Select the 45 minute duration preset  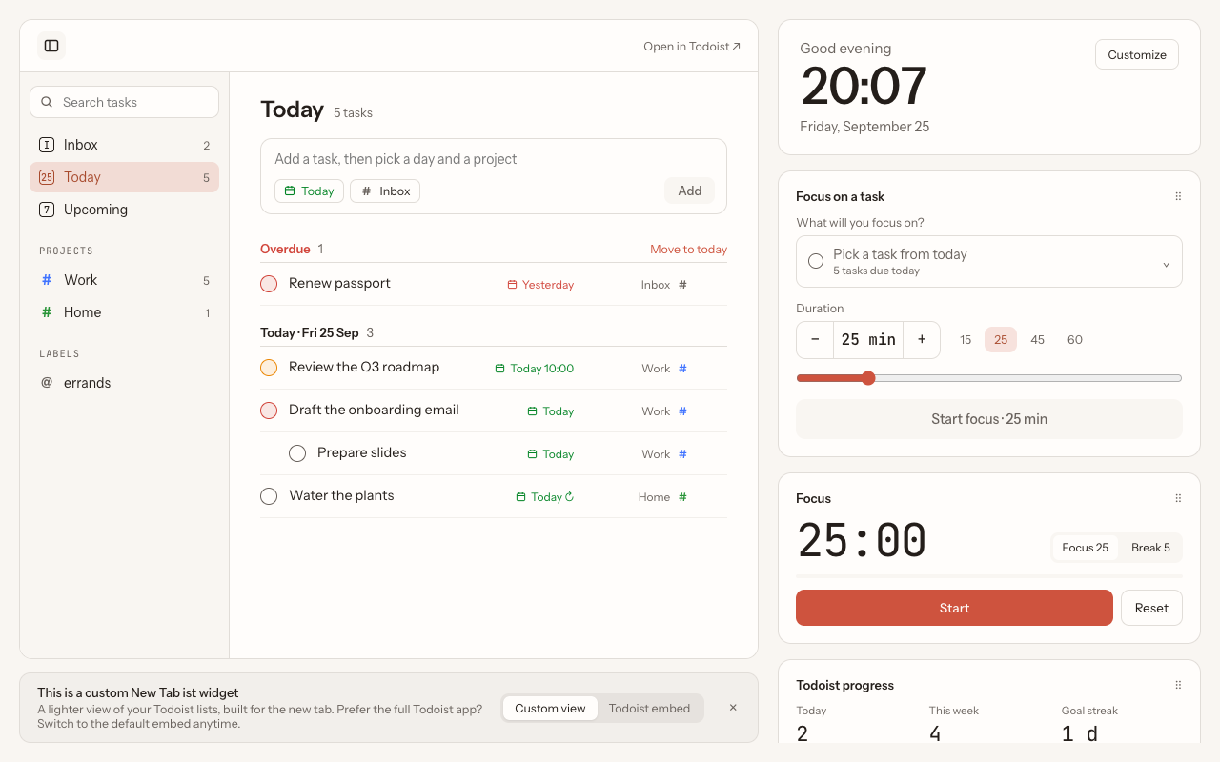pyautogui.click(x=1038, y=340)
